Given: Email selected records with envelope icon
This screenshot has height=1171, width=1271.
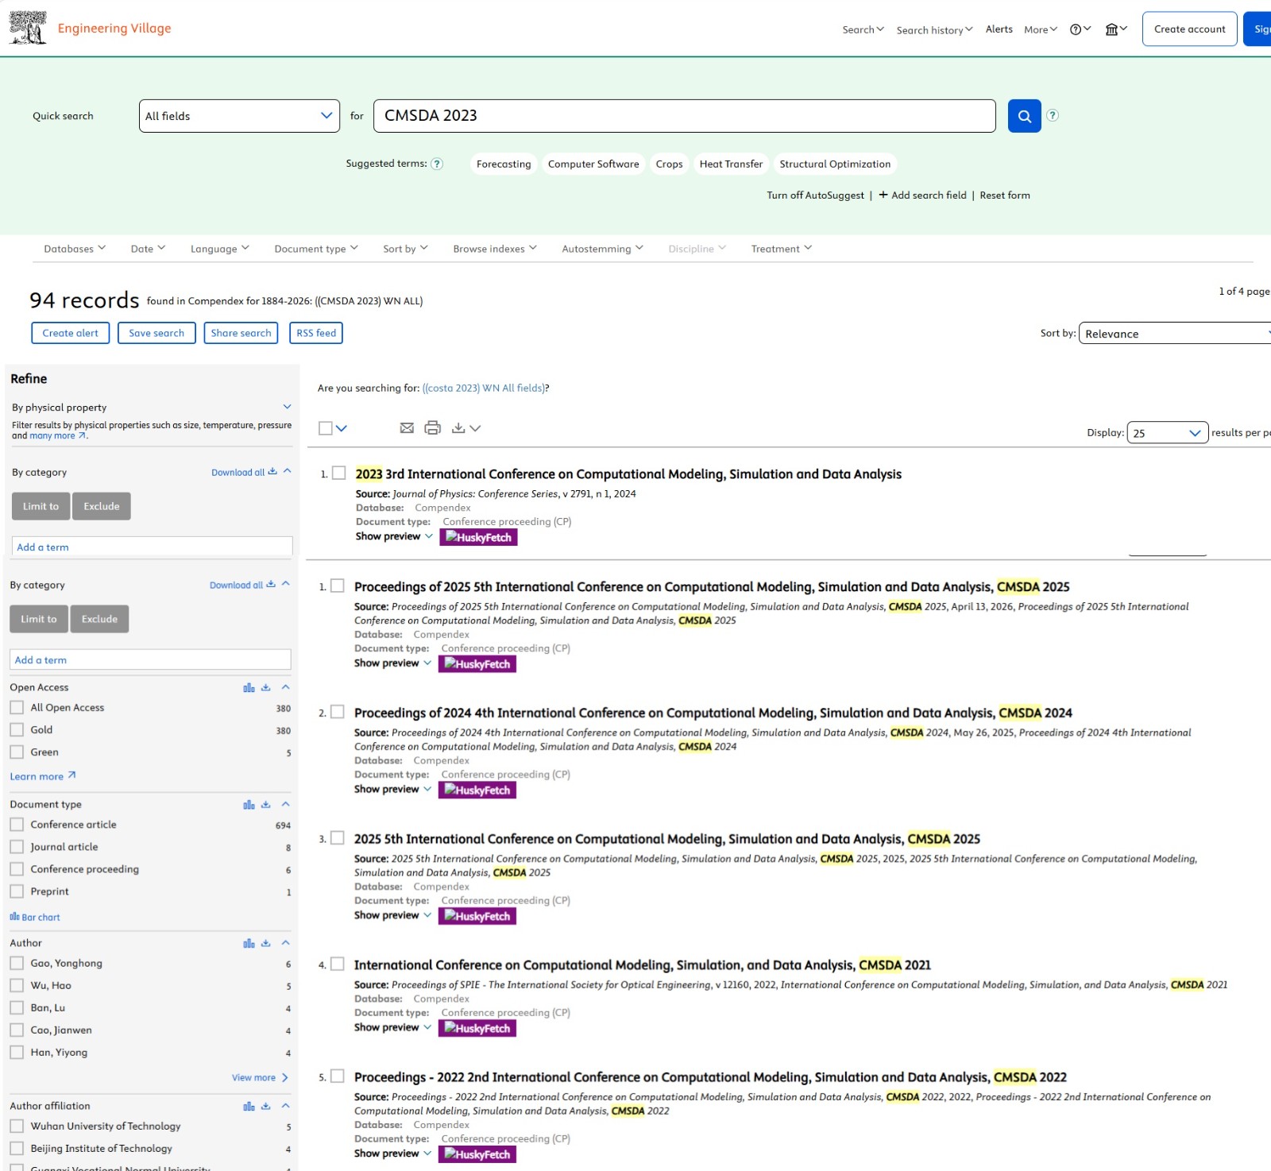Looking at the screenshot, I should 407,428.
